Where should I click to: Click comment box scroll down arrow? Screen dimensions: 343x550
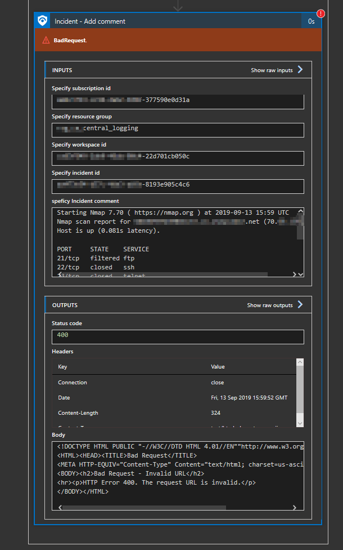point(301,274)
